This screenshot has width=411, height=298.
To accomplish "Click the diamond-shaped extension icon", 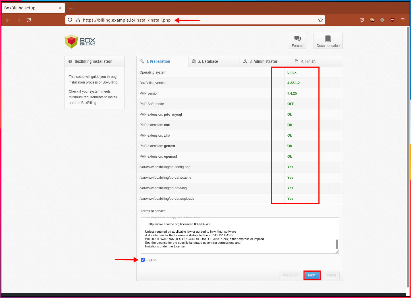I will point(382,20).
